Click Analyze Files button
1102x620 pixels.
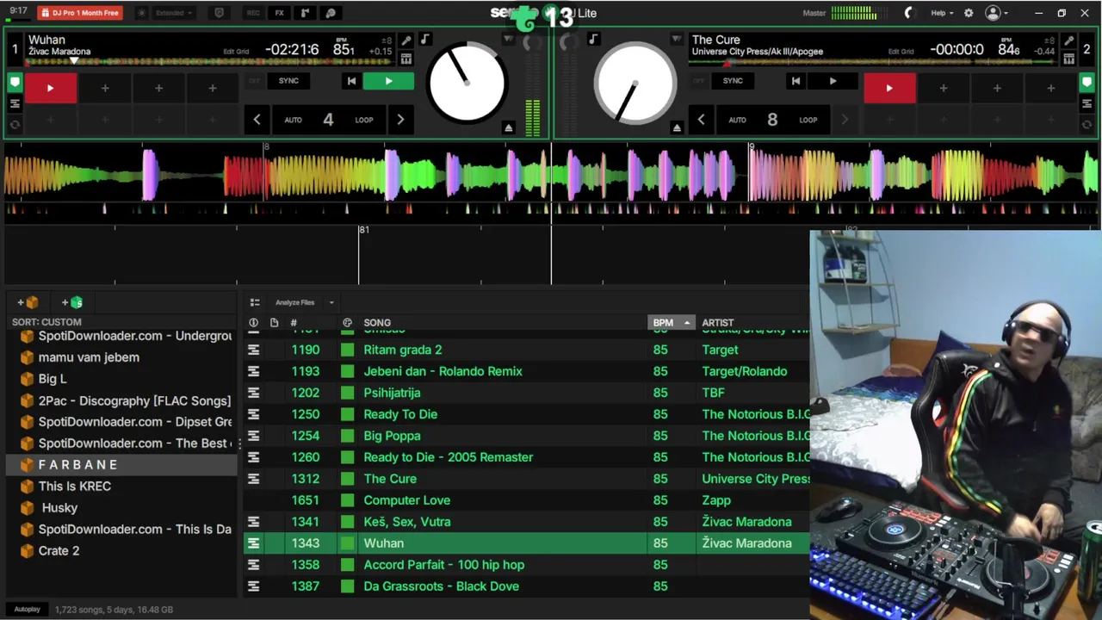click(x=294, y=302)
